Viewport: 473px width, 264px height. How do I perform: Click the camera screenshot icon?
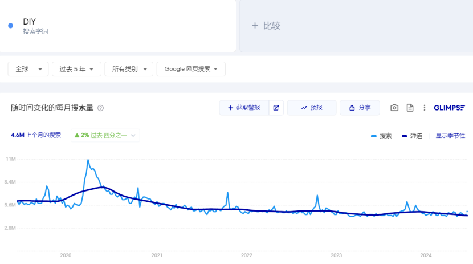pyautogui.click(x=394, y=108)
